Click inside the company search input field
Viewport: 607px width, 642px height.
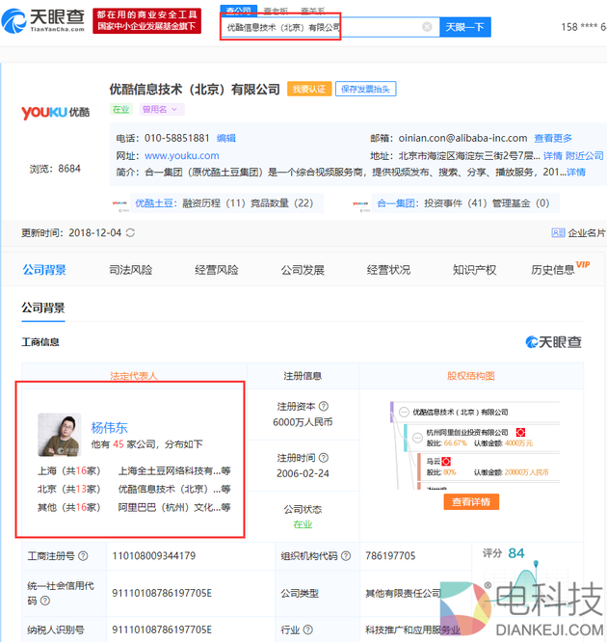point(318,27)
